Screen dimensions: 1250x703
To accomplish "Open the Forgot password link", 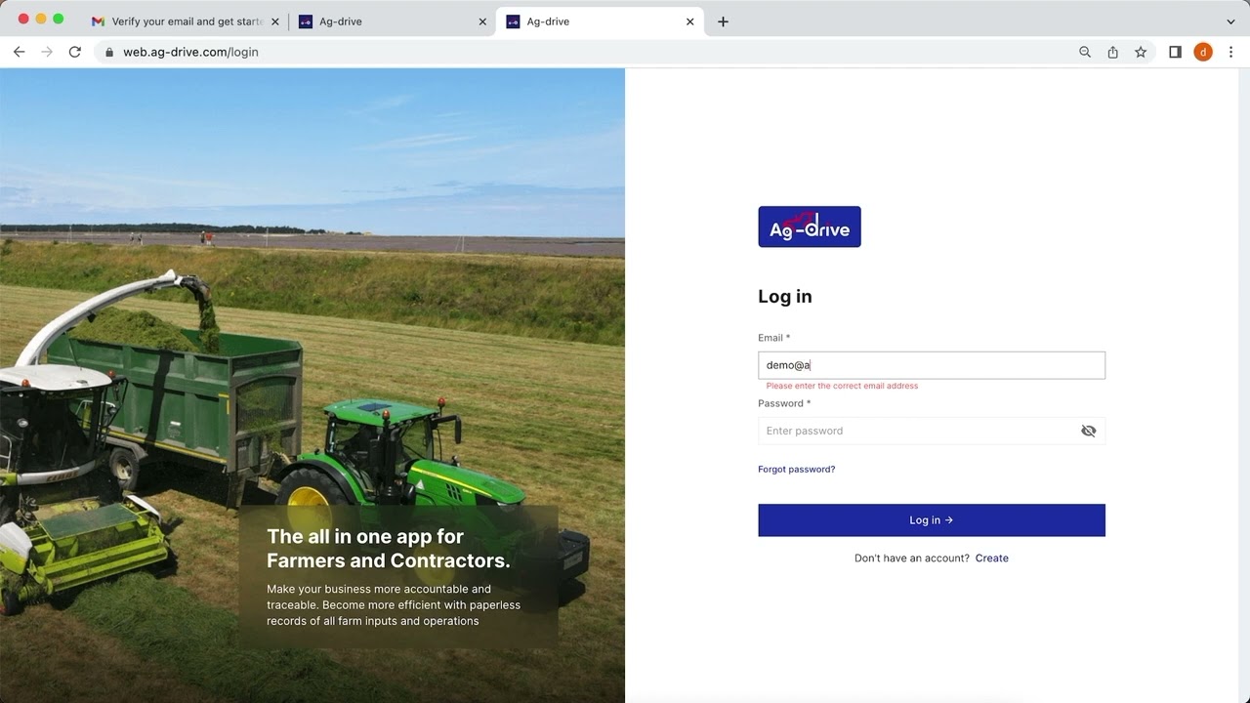I will [x=796, y=470].
